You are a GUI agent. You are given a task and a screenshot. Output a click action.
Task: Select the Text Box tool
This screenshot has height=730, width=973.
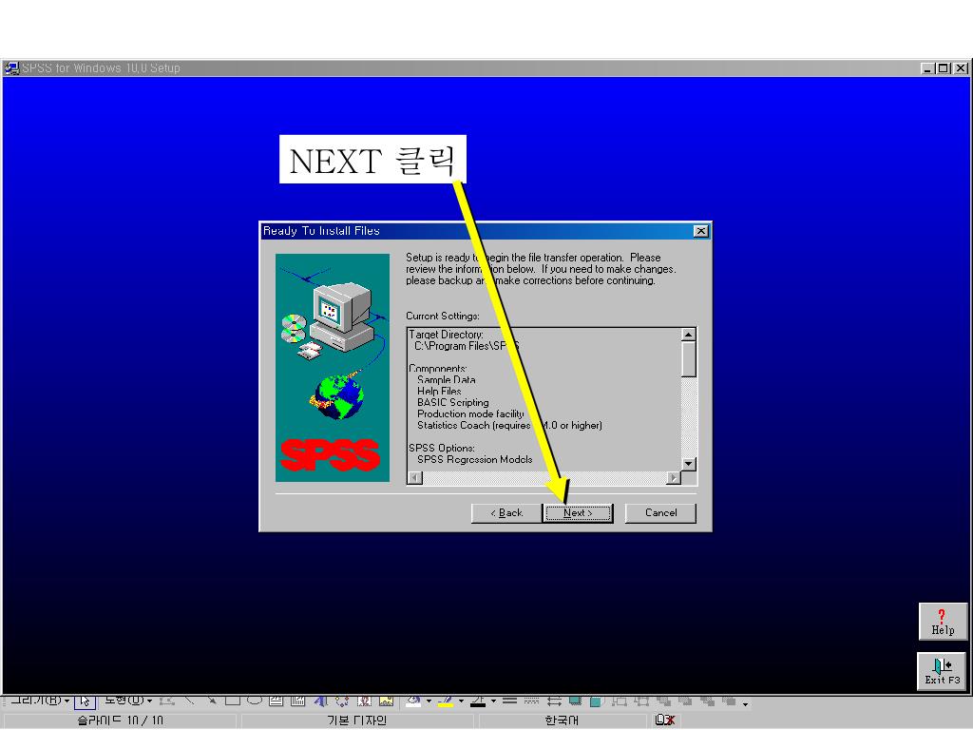(x=277, y=701)
